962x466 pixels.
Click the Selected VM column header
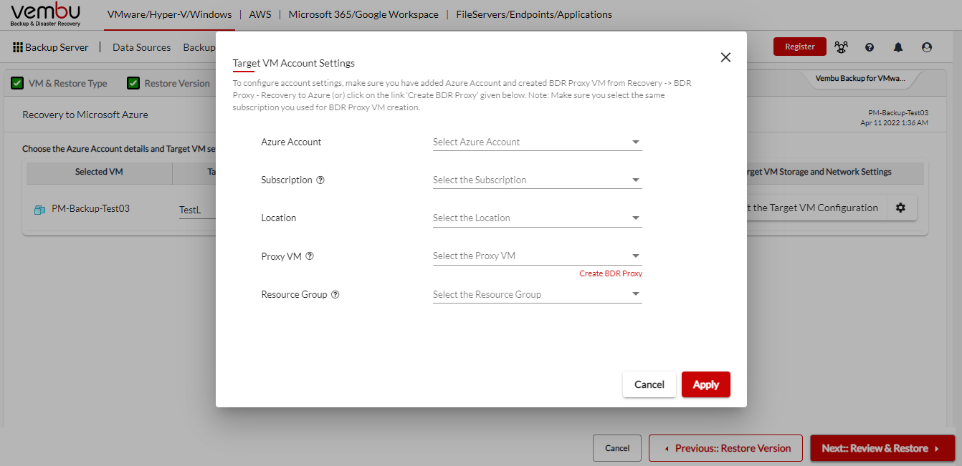pyautogui.click(x=100, y=172)
